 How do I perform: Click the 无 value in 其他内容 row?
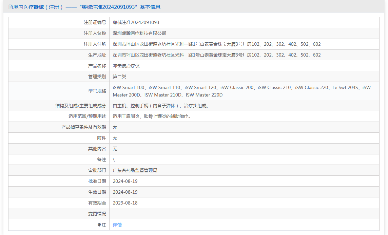[x=115, y=149]
